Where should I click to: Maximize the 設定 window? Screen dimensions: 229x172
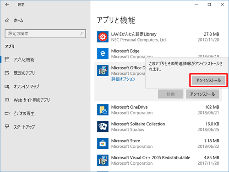click(x=209, y=5)
